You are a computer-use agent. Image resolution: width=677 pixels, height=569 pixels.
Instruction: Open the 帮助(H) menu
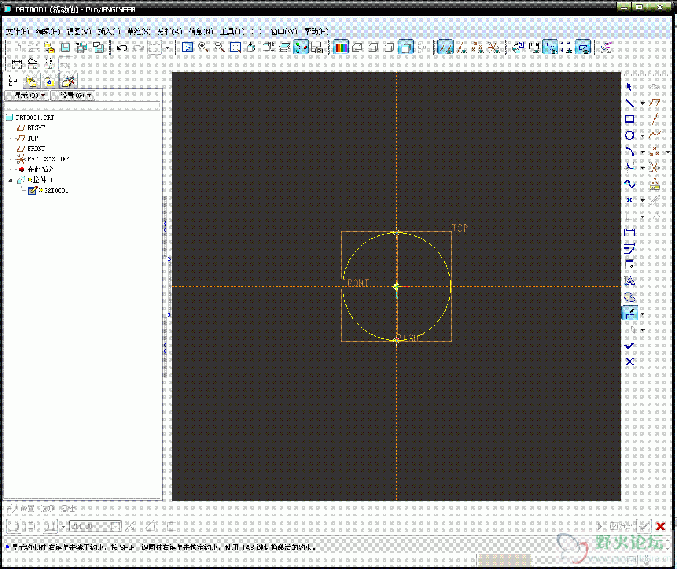[316, 31]
